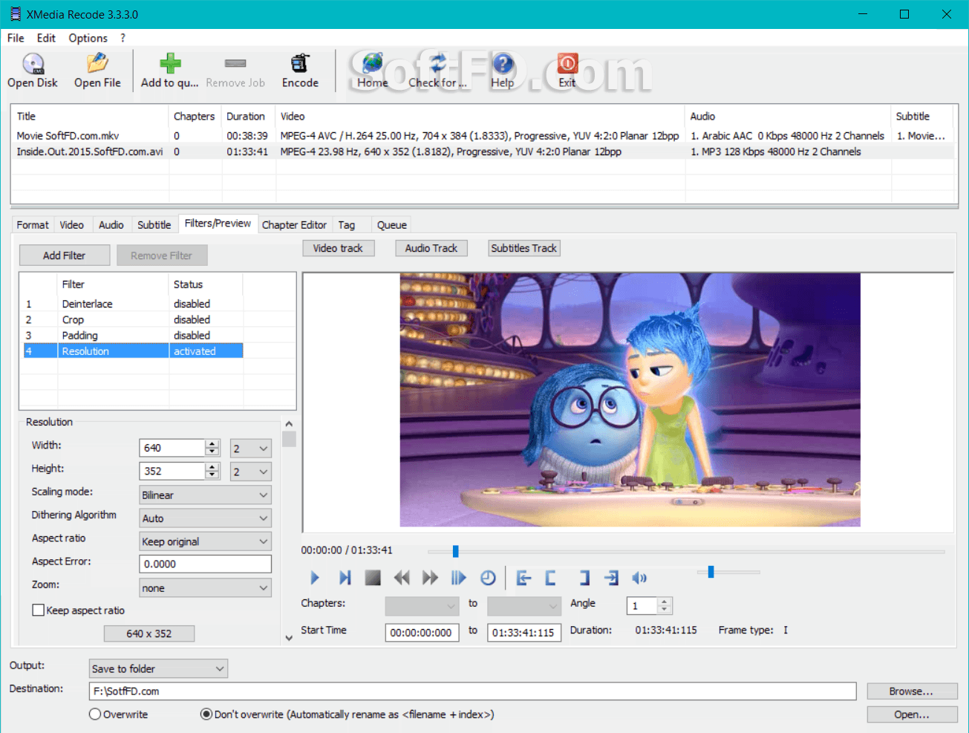Image resolution: width=969 pixels, height=733 pixels.
Task: Open the Options menu
Action: coord(88,38)
